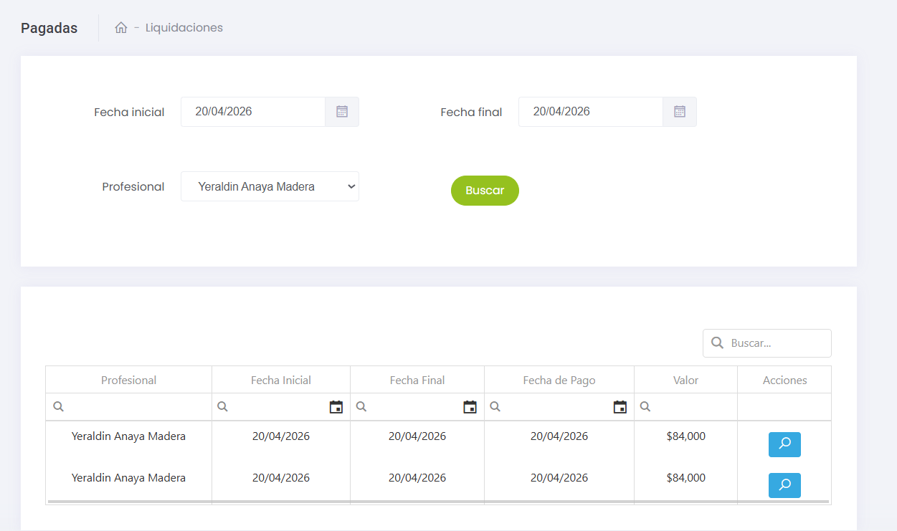
Task: Click the table Buscar... search box
Action: click(x=776, y=343)
